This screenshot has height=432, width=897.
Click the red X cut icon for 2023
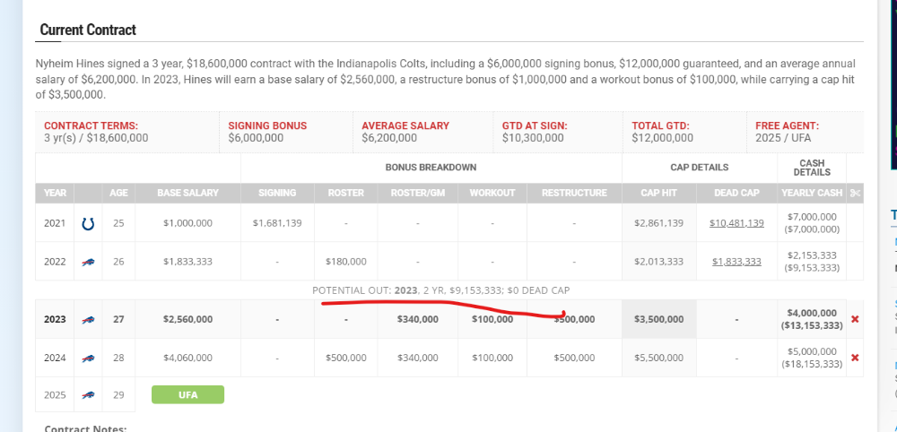855,319
